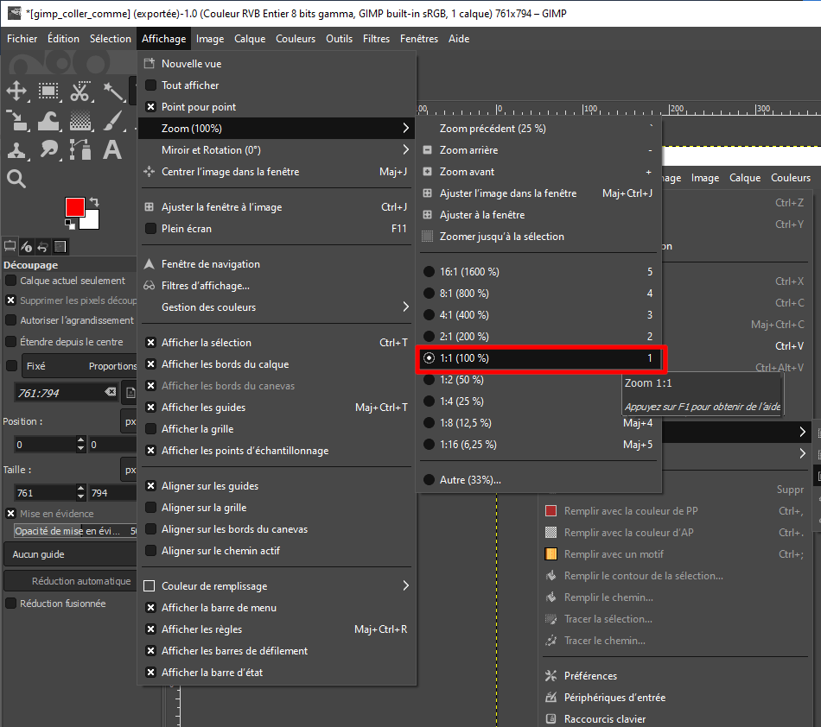Select the Rectangle Select tool
Image resolution: width=821 pixels, height=727 pixels.
tap(48, 92)
